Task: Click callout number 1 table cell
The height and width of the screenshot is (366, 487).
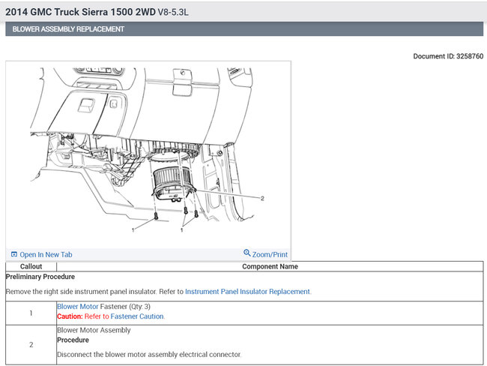Action: [x=31, y=313]
